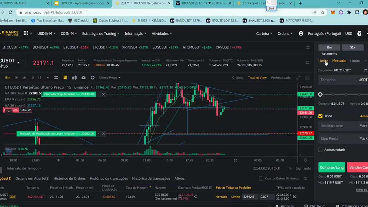Switch to the Profundidade depth chart
This screenshot has width=368, height=207.
tap(281, 78)
